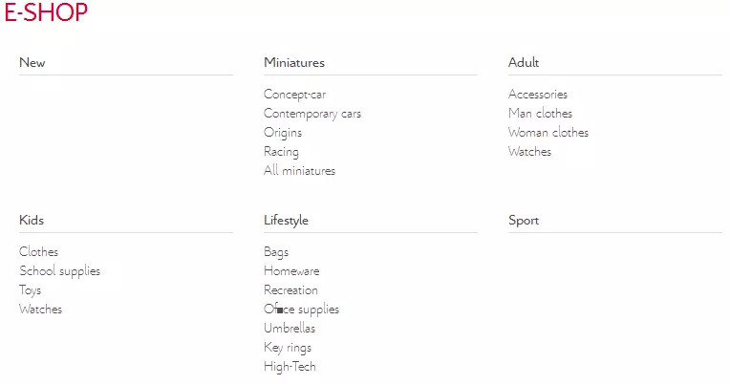Screen dimensions: 730x385
Task: Go to Kids Toys
Action: [31, 290]
